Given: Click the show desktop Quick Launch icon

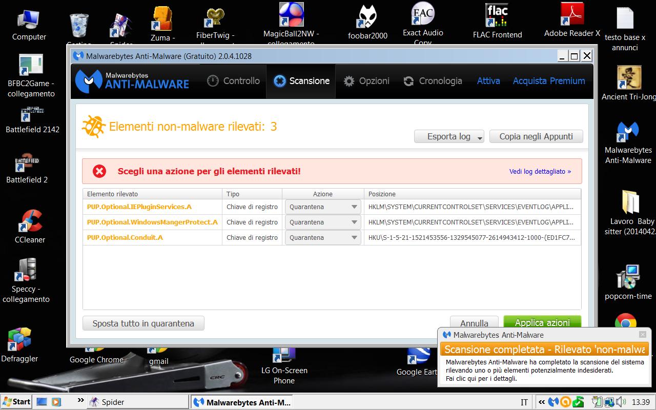Looking at the screenshot, I should click(x=42, y=402).
